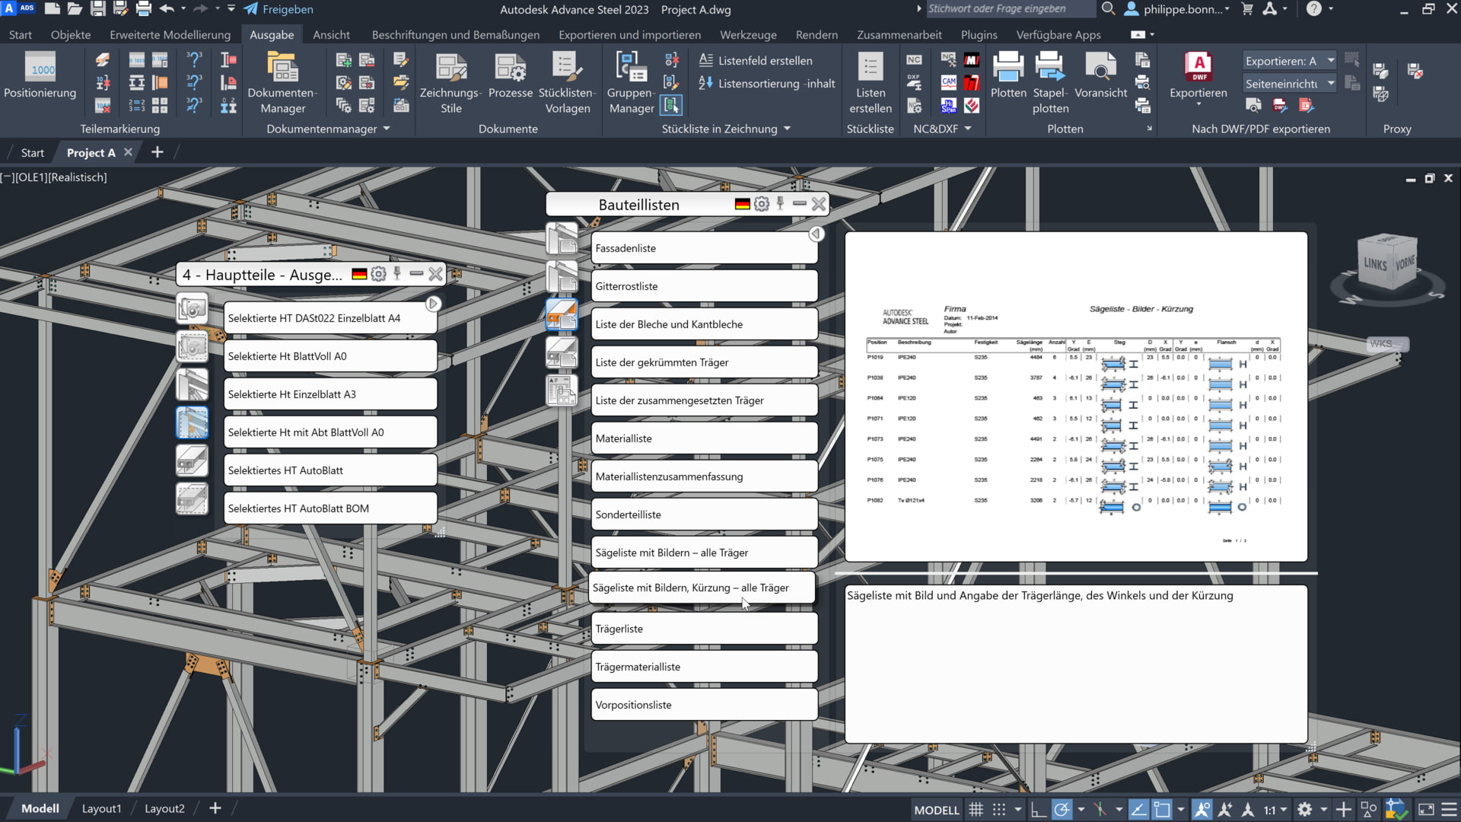This screenshot has height=822, width=1461.
Task: Open Erweiterte Modellierung ribbon tab
Action: tap(170, 34)
